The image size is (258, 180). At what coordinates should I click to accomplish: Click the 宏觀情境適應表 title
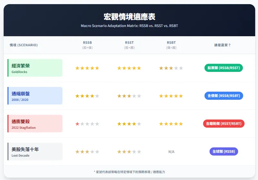129,17
